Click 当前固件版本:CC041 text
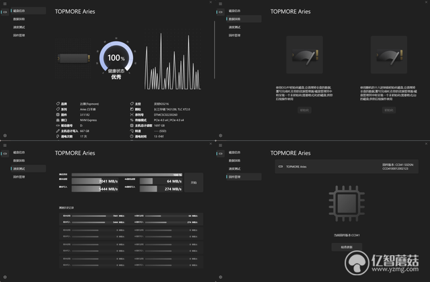 (x=347, y=235)
